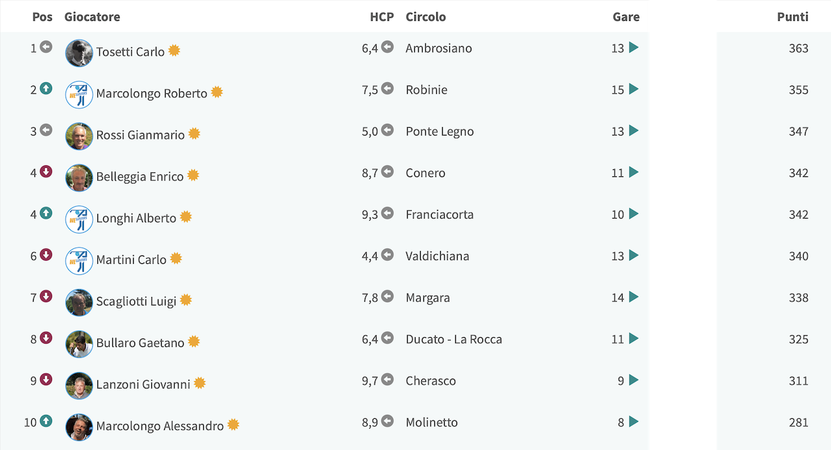Click the gray position arrow beside Rossi Gianmario's rank
Viewport: 831px width, 450px height.
pyautogui.click(x=46, y=130)
